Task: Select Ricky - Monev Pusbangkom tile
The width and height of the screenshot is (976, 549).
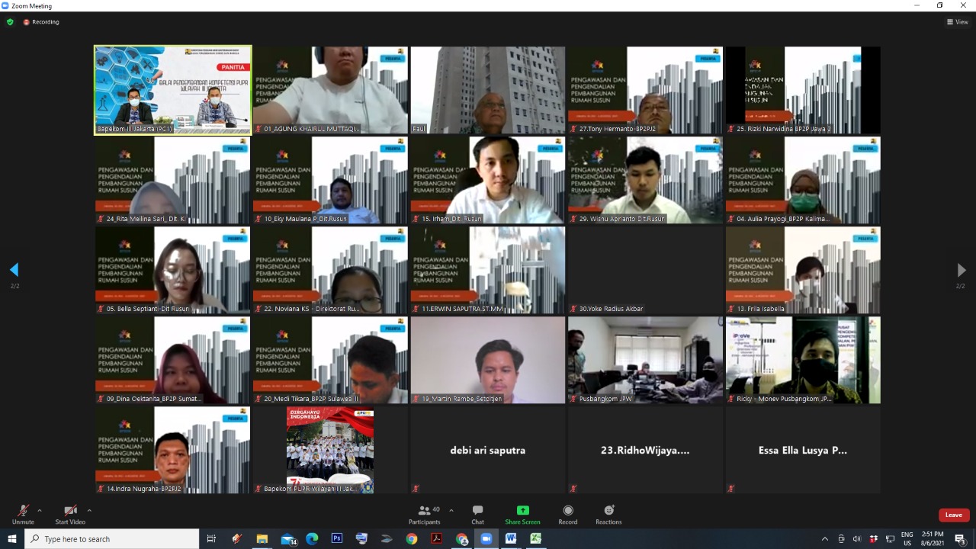Action: pos(804,360)
